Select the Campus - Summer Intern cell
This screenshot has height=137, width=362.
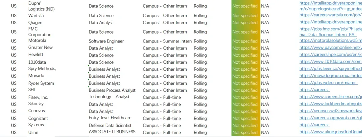pyautogui.click(x=167, y=41)
